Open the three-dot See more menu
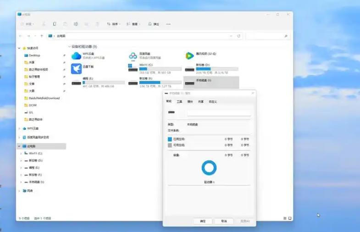Screen dimensions: 360x232 click(x=168, y=24)
